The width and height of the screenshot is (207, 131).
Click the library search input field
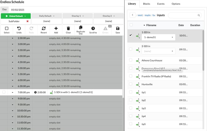pos(185,15)
